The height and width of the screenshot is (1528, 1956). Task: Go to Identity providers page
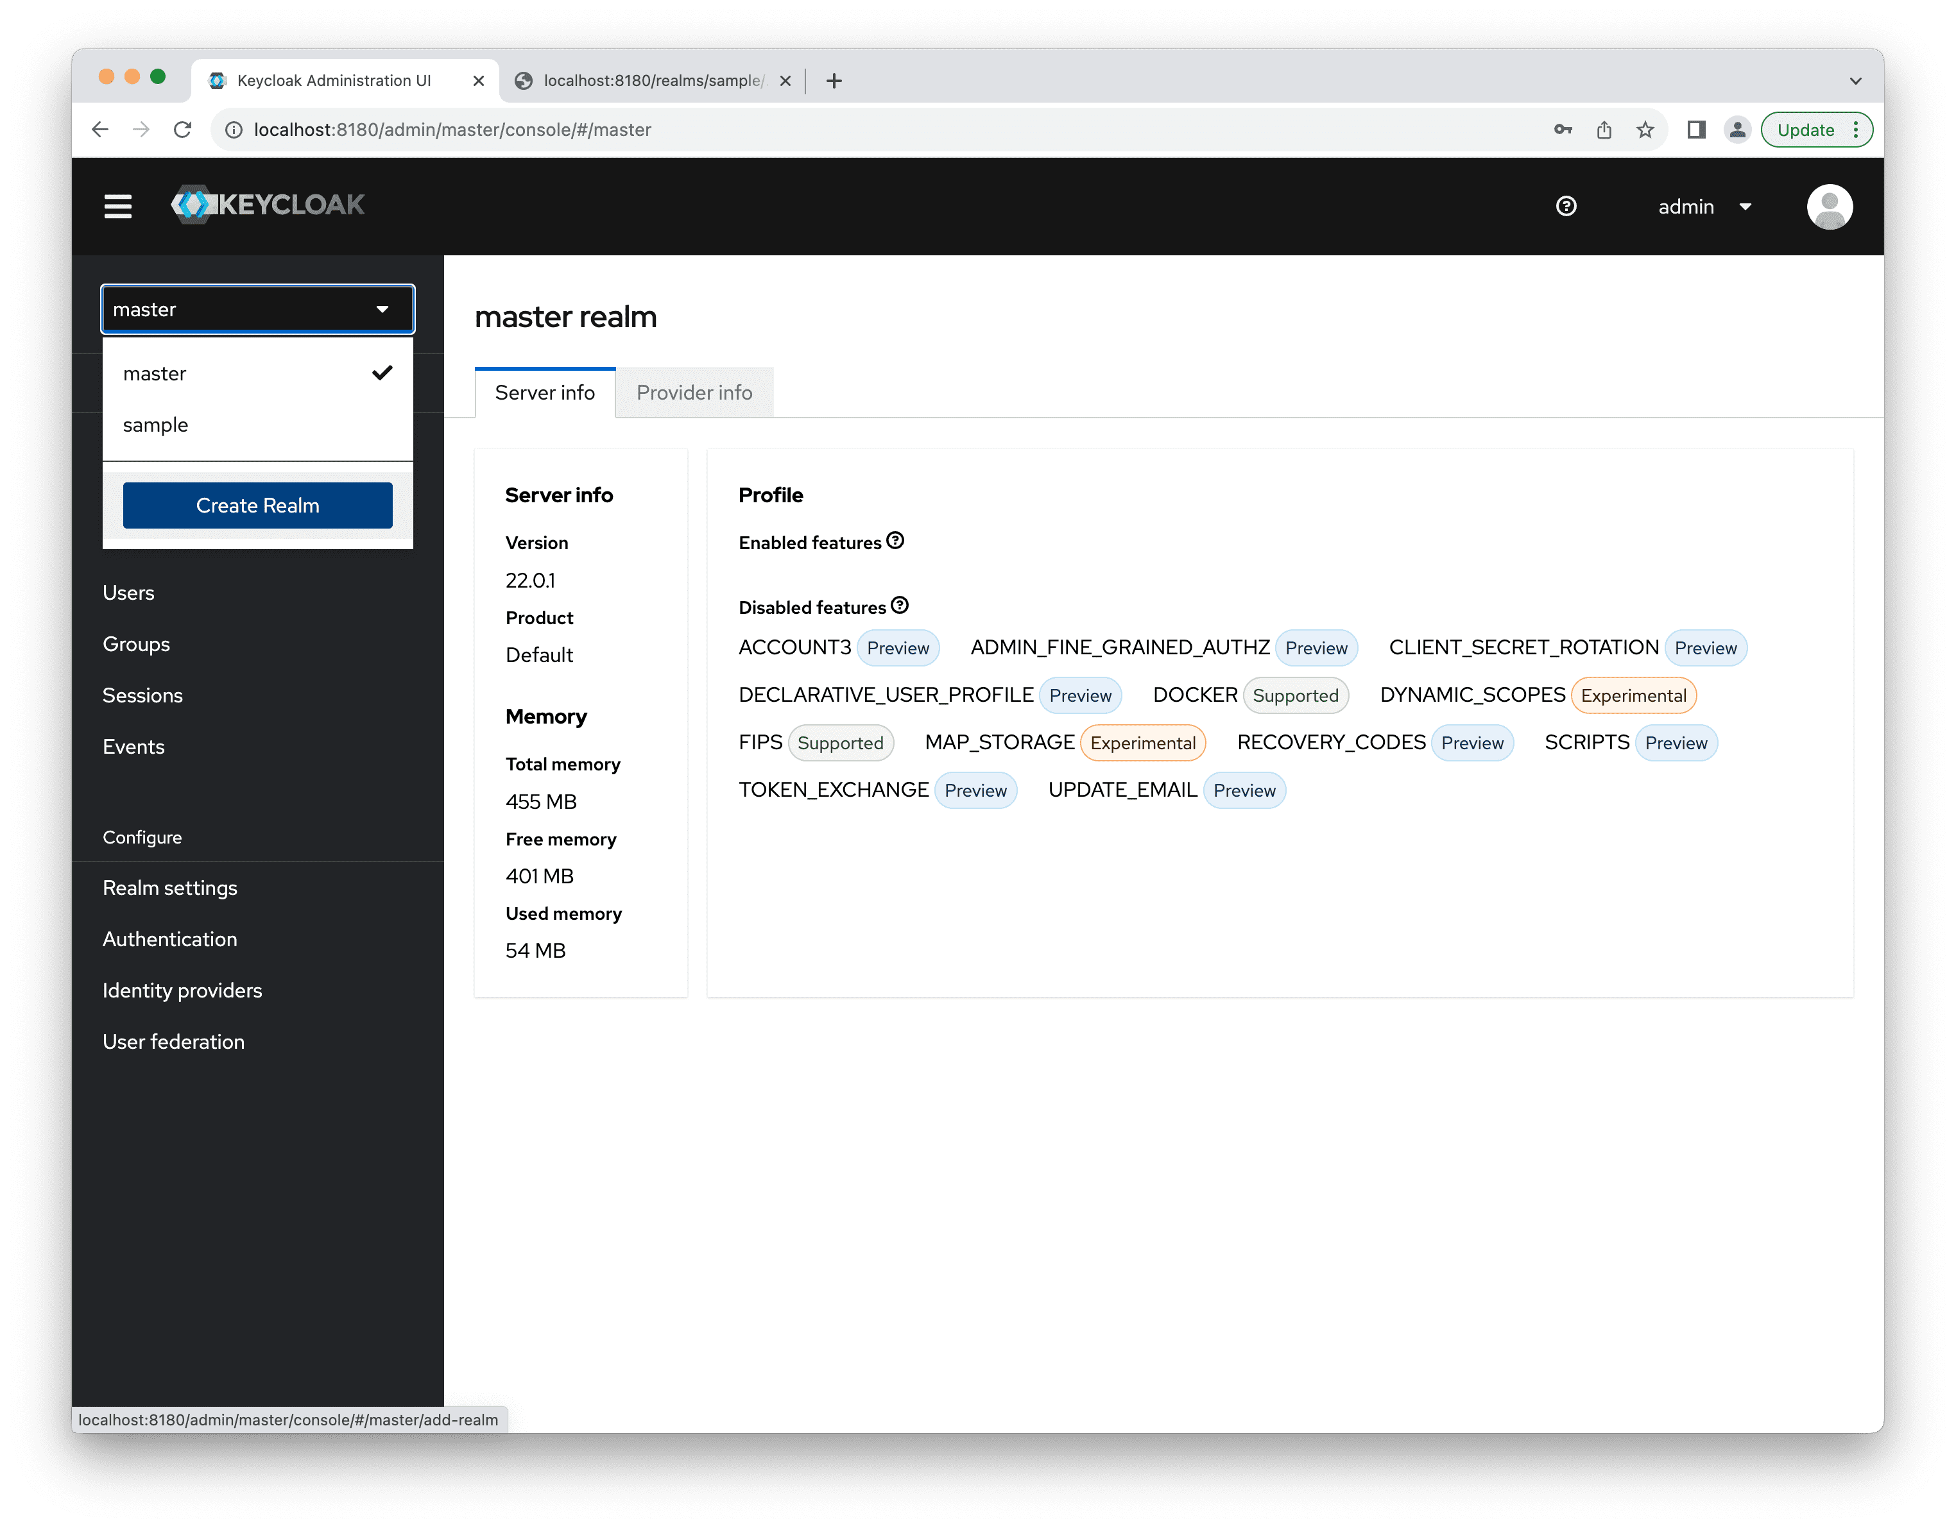tap(183, 991)
